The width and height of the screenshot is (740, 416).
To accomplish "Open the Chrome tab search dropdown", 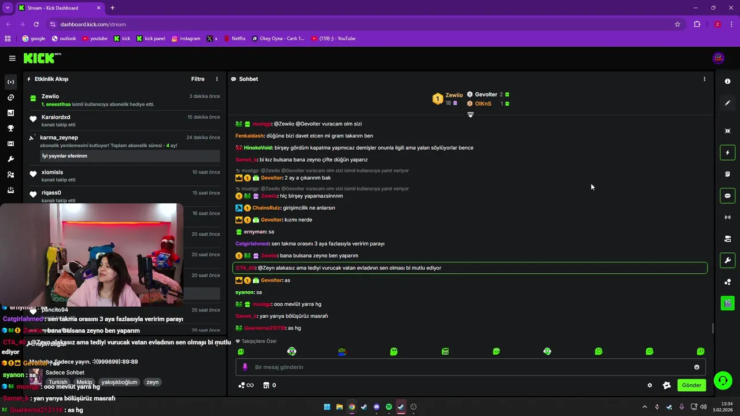I will [8, 8].
